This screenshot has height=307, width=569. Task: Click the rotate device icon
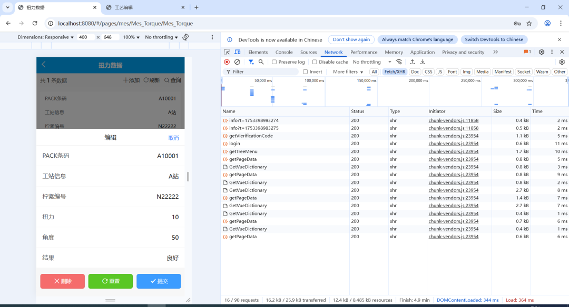pyautogui.click(x=185, y=37)
